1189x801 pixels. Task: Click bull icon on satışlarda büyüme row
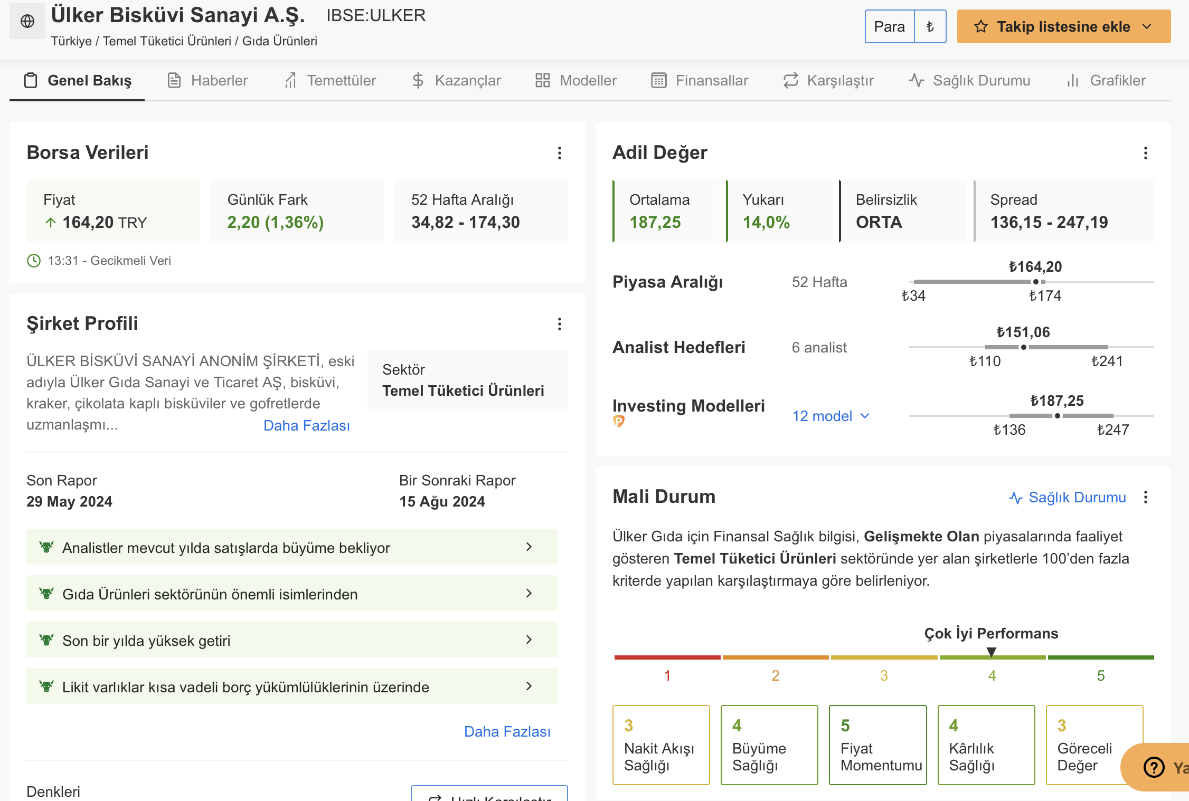tap(46, 547)
